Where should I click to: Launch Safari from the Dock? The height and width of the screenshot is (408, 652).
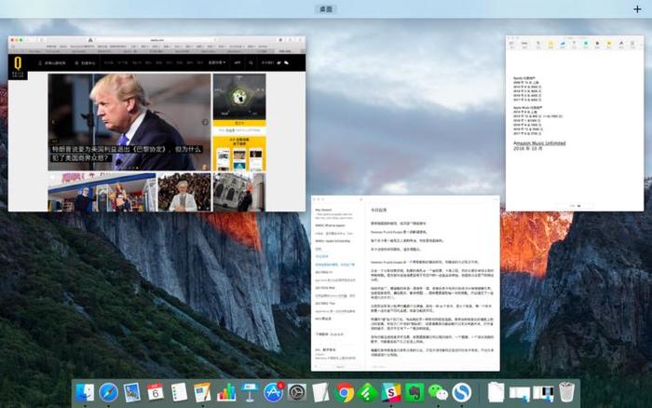pos(109,392)
